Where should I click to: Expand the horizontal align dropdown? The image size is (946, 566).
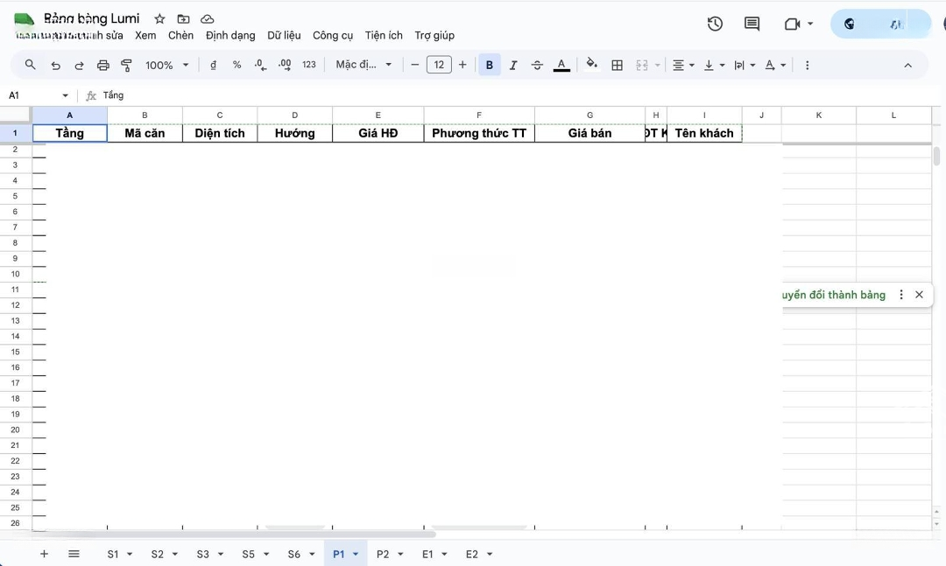(x=682, y=65)
